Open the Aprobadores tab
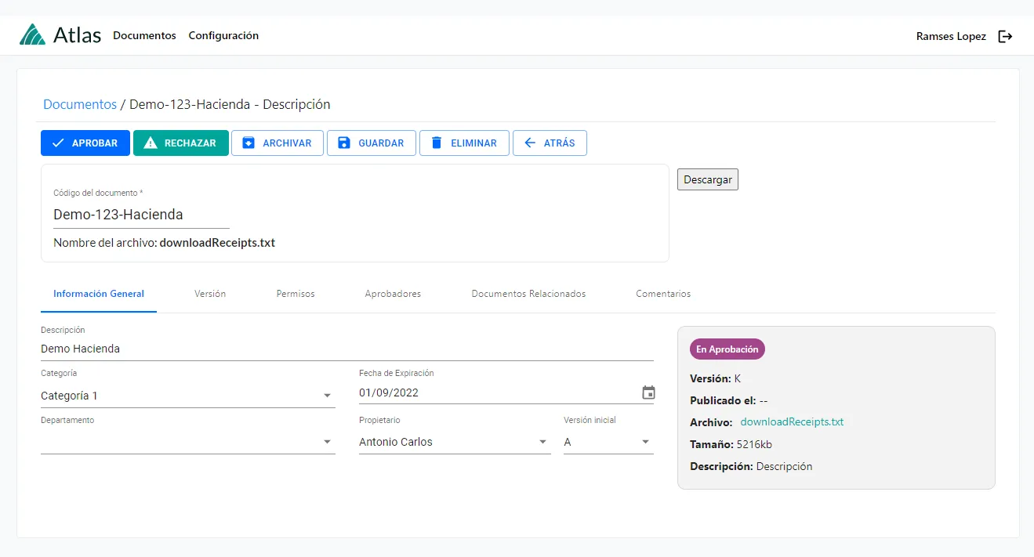 [x=393, y=294]
